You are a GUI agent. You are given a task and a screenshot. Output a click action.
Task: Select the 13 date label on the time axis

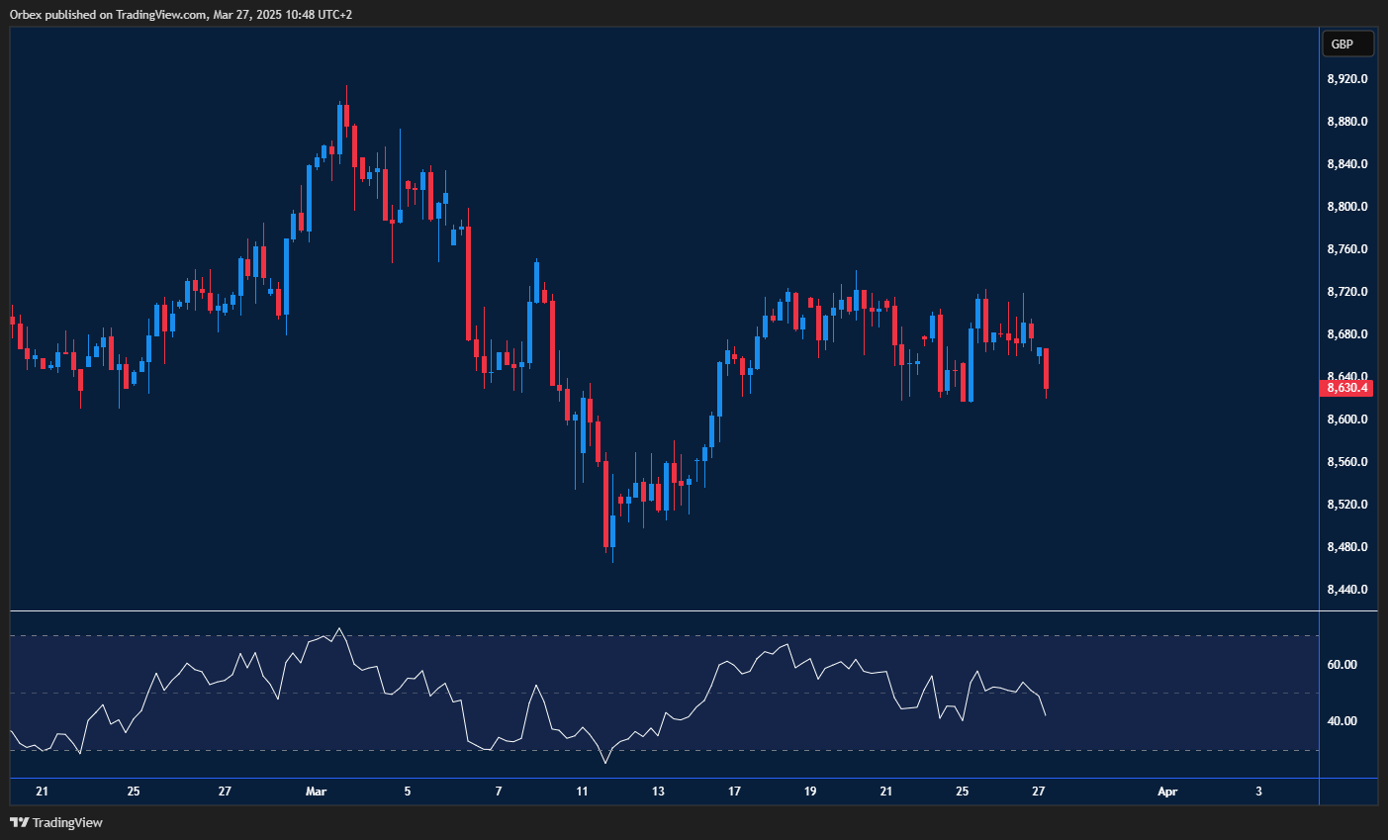pos(658,792)
